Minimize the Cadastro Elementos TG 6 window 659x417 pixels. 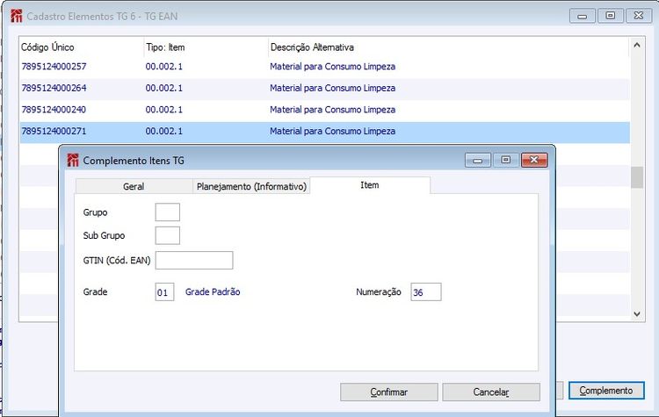point(582,16)
